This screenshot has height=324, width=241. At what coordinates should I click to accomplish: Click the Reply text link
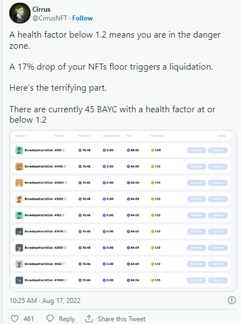(x=67, y=319)
